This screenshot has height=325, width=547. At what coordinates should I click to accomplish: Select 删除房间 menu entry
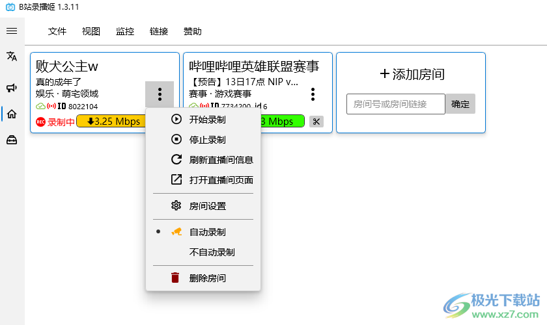(x=203, y=278)
